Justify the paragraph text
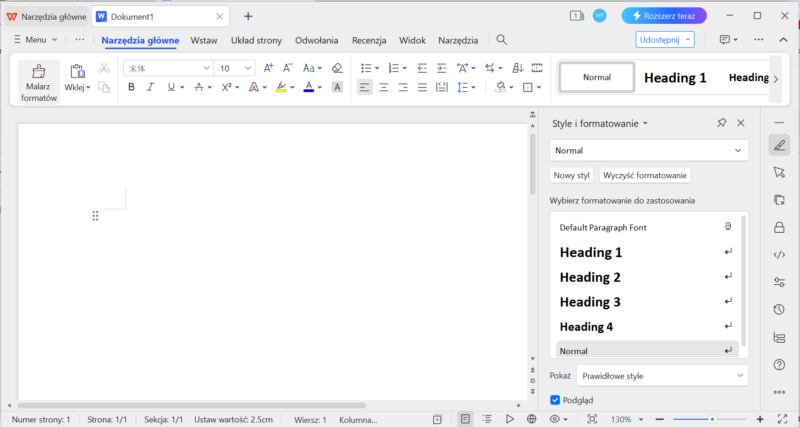This screenshot has height=427, width=800. [422, 87]
